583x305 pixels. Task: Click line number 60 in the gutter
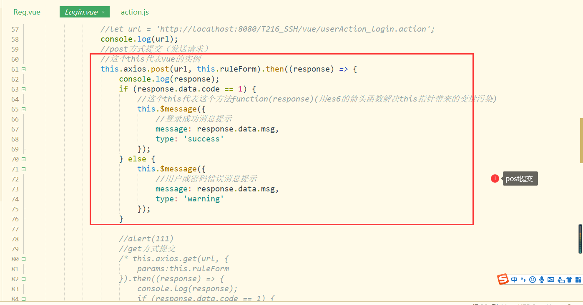(x=15, y=59)
